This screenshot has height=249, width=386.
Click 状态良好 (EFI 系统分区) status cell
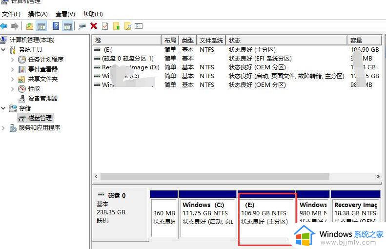260,59
